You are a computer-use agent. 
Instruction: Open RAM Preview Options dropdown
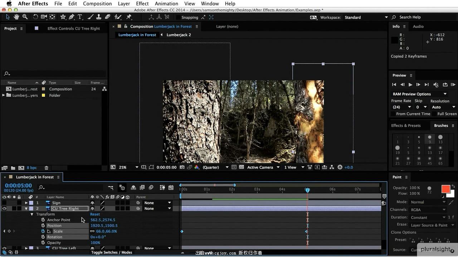point(419,94)
